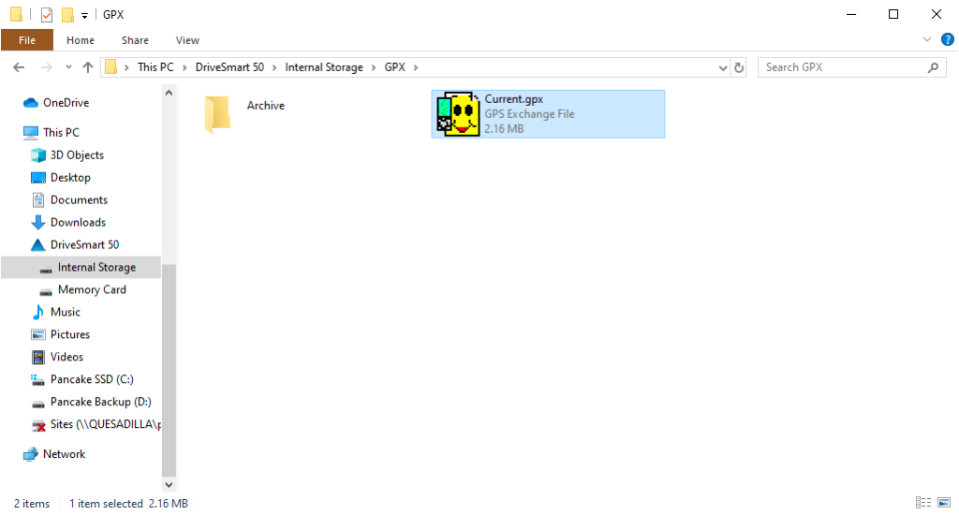Image resolution: width=959 pixels, height=515 pixels.
Task: Switch to the Home ribbon tab
Action: (81, 40)
